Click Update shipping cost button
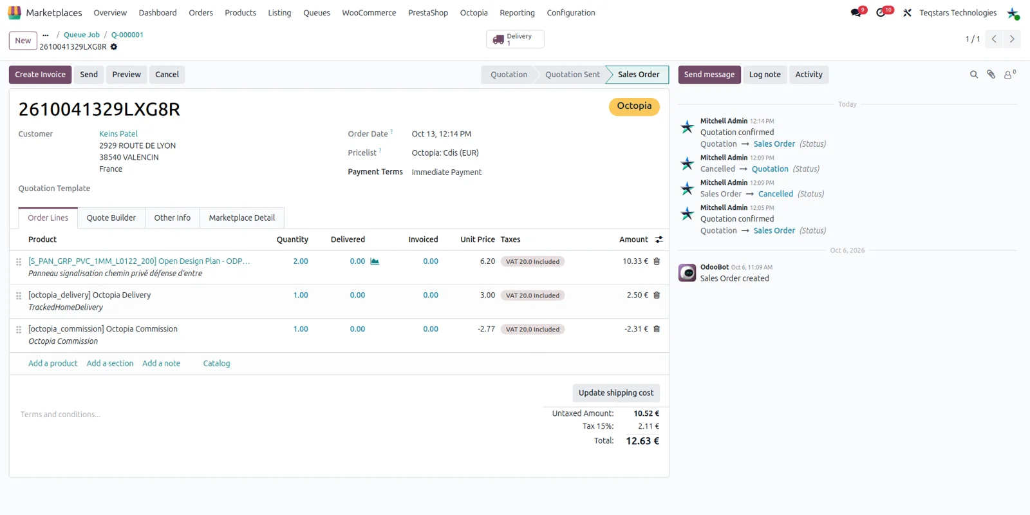Screen dimensions: 1030x515 [616, 393]
